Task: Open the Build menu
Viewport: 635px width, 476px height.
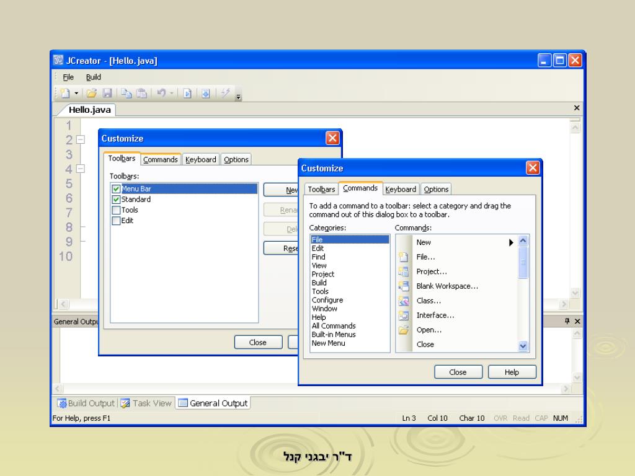Action: (93, 77)
